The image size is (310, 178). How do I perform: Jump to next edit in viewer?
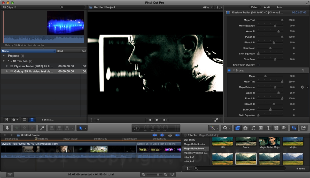[x=165, y=120]
